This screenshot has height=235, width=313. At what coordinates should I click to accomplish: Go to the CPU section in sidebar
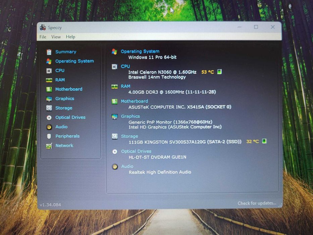pos(60,70)
